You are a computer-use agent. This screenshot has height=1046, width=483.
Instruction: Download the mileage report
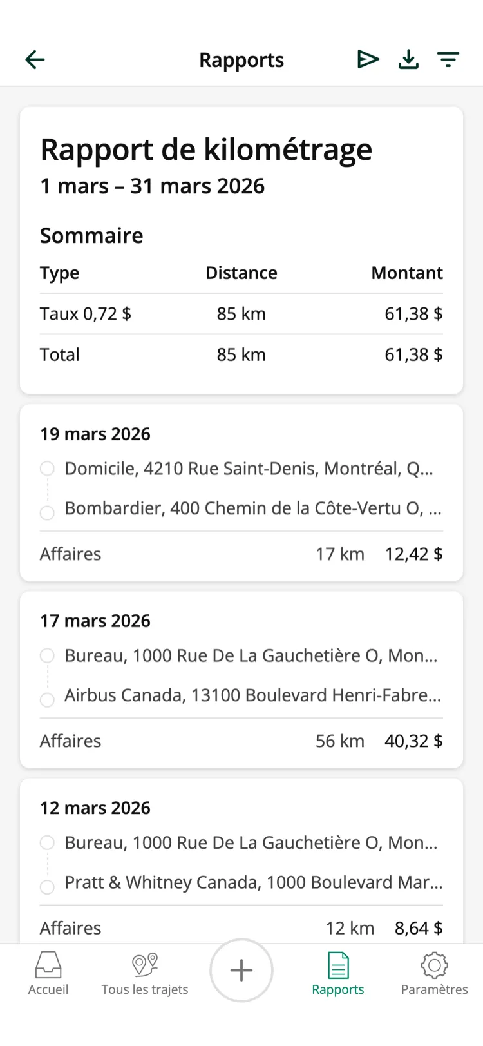click(x=408, y=60)
